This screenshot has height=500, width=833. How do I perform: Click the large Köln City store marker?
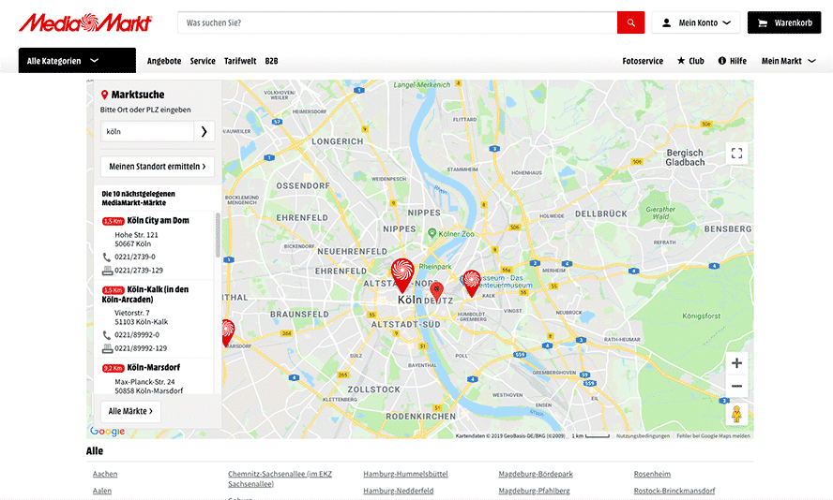point(402,274)
